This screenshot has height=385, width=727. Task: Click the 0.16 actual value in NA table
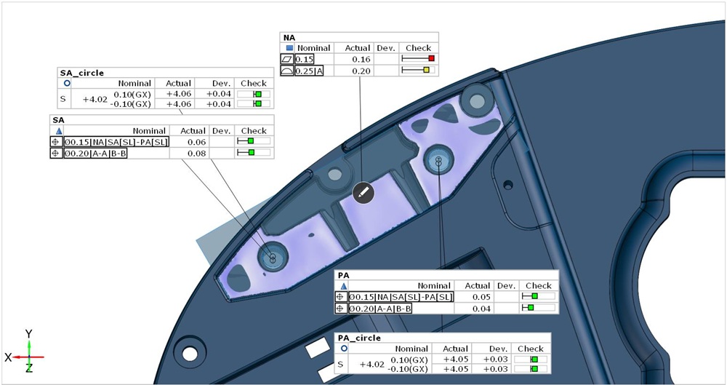coord(362,58)
